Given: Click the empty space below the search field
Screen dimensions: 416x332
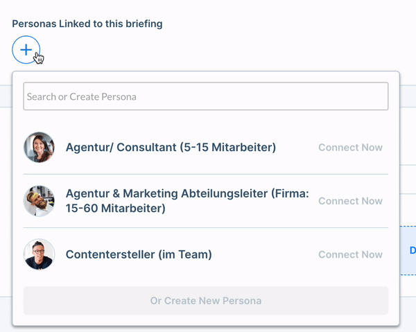Looking at the screenshot, I should pyautogui.click(x=206, y=121).
